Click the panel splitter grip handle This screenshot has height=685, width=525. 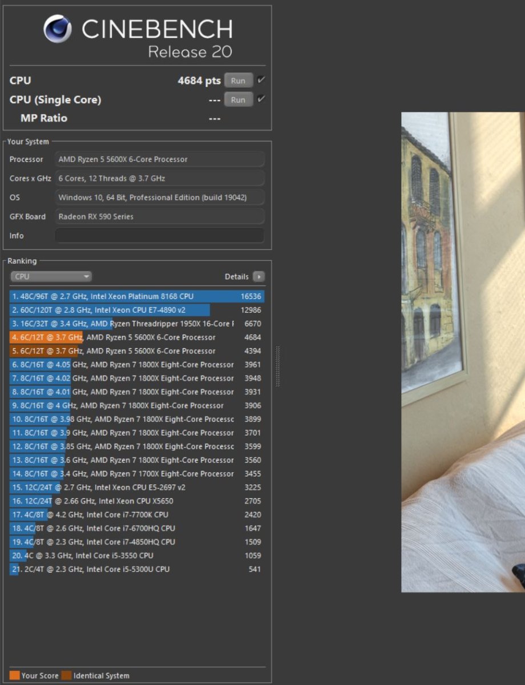[x=278, y=366]
